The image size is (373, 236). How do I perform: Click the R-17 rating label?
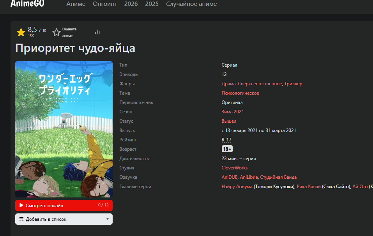[226, 140]
